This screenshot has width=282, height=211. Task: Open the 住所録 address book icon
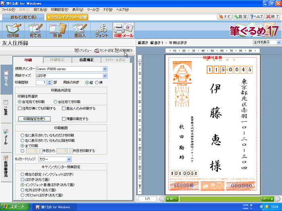coord(13,31)
